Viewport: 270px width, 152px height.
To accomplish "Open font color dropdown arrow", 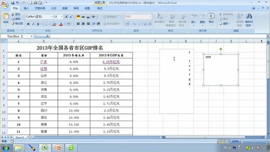I will [64, 24].
